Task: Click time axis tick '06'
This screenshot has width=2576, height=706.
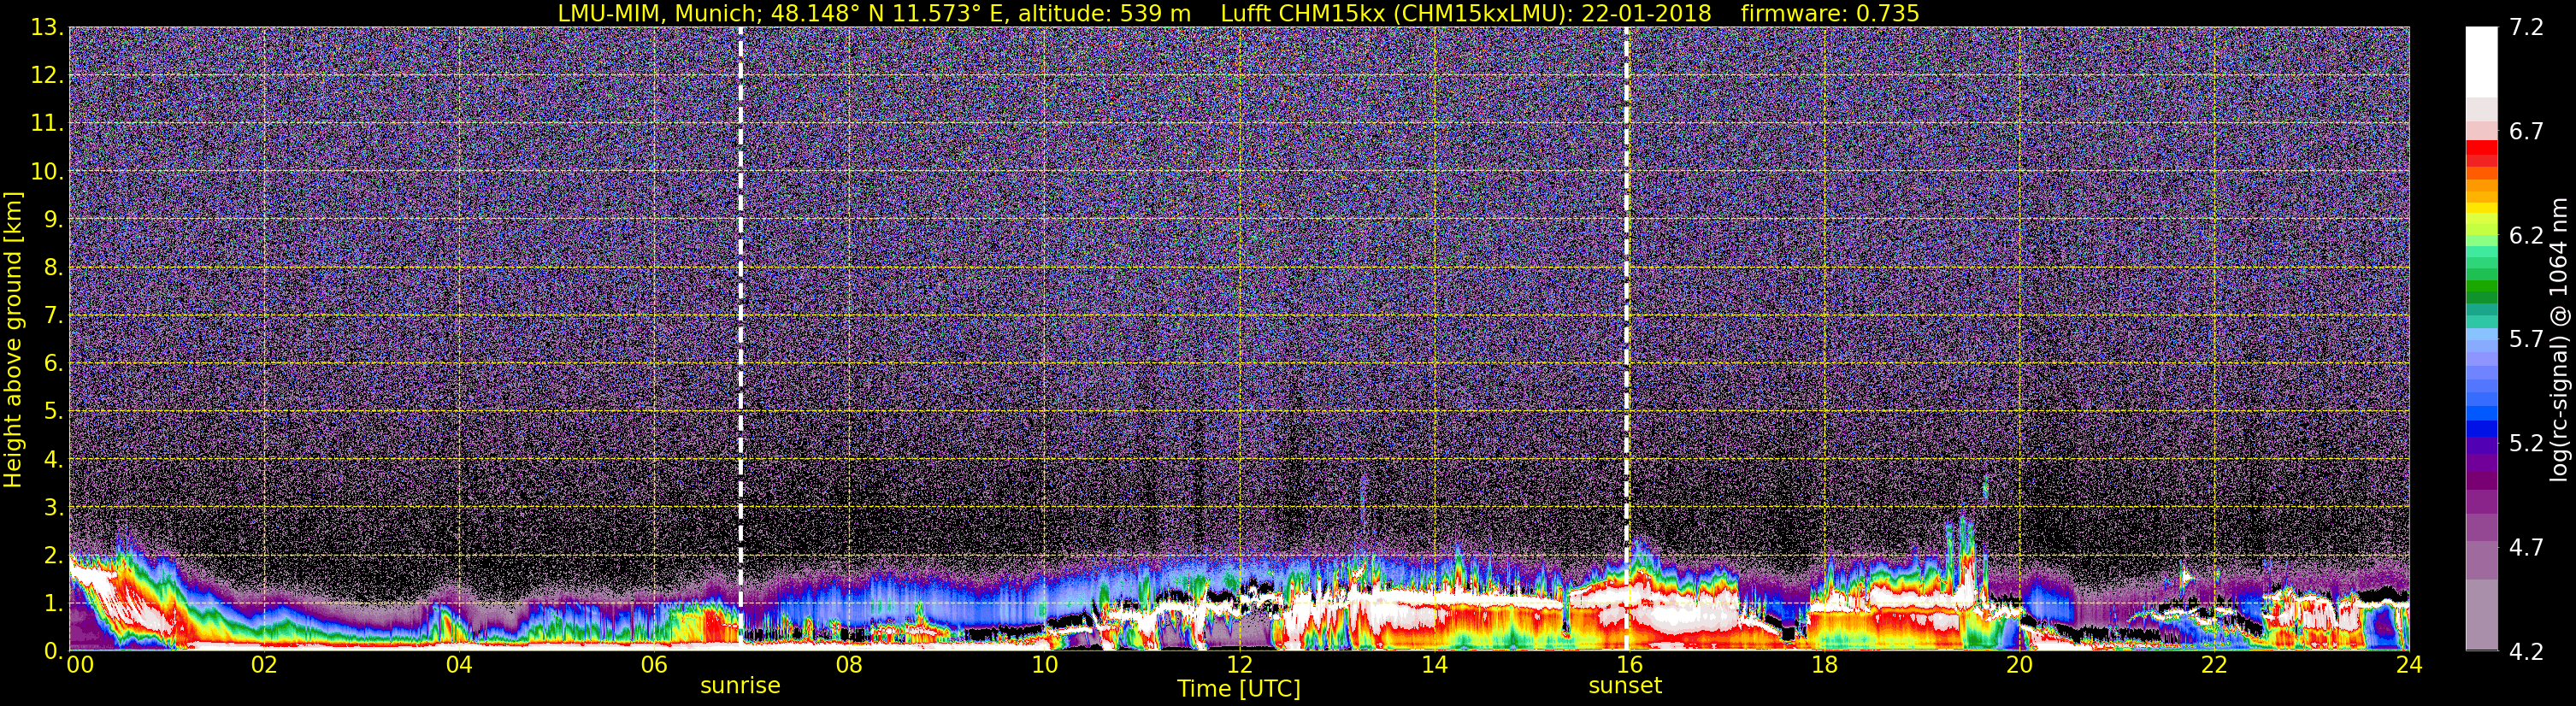Action: coord(654,666)
